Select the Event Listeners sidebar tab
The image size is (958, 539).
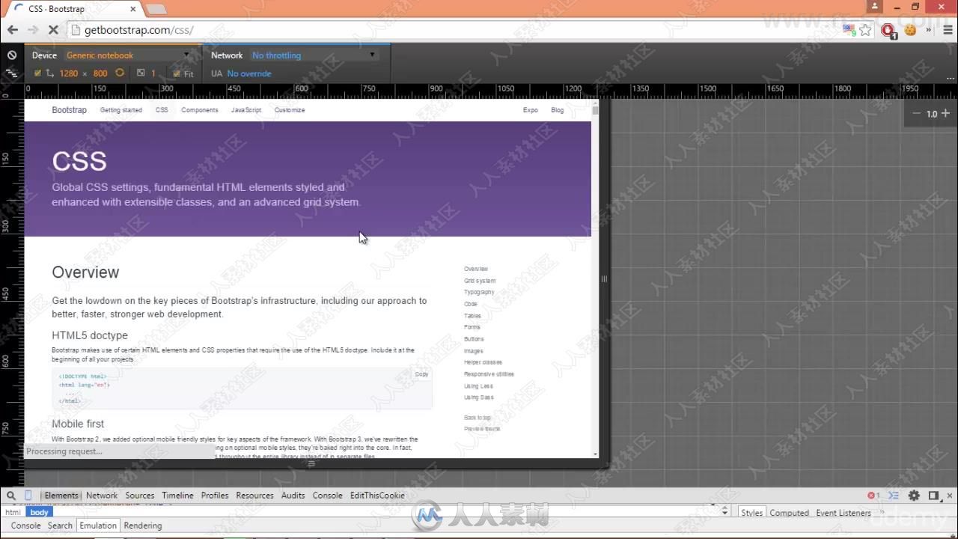tap(843, 513)
